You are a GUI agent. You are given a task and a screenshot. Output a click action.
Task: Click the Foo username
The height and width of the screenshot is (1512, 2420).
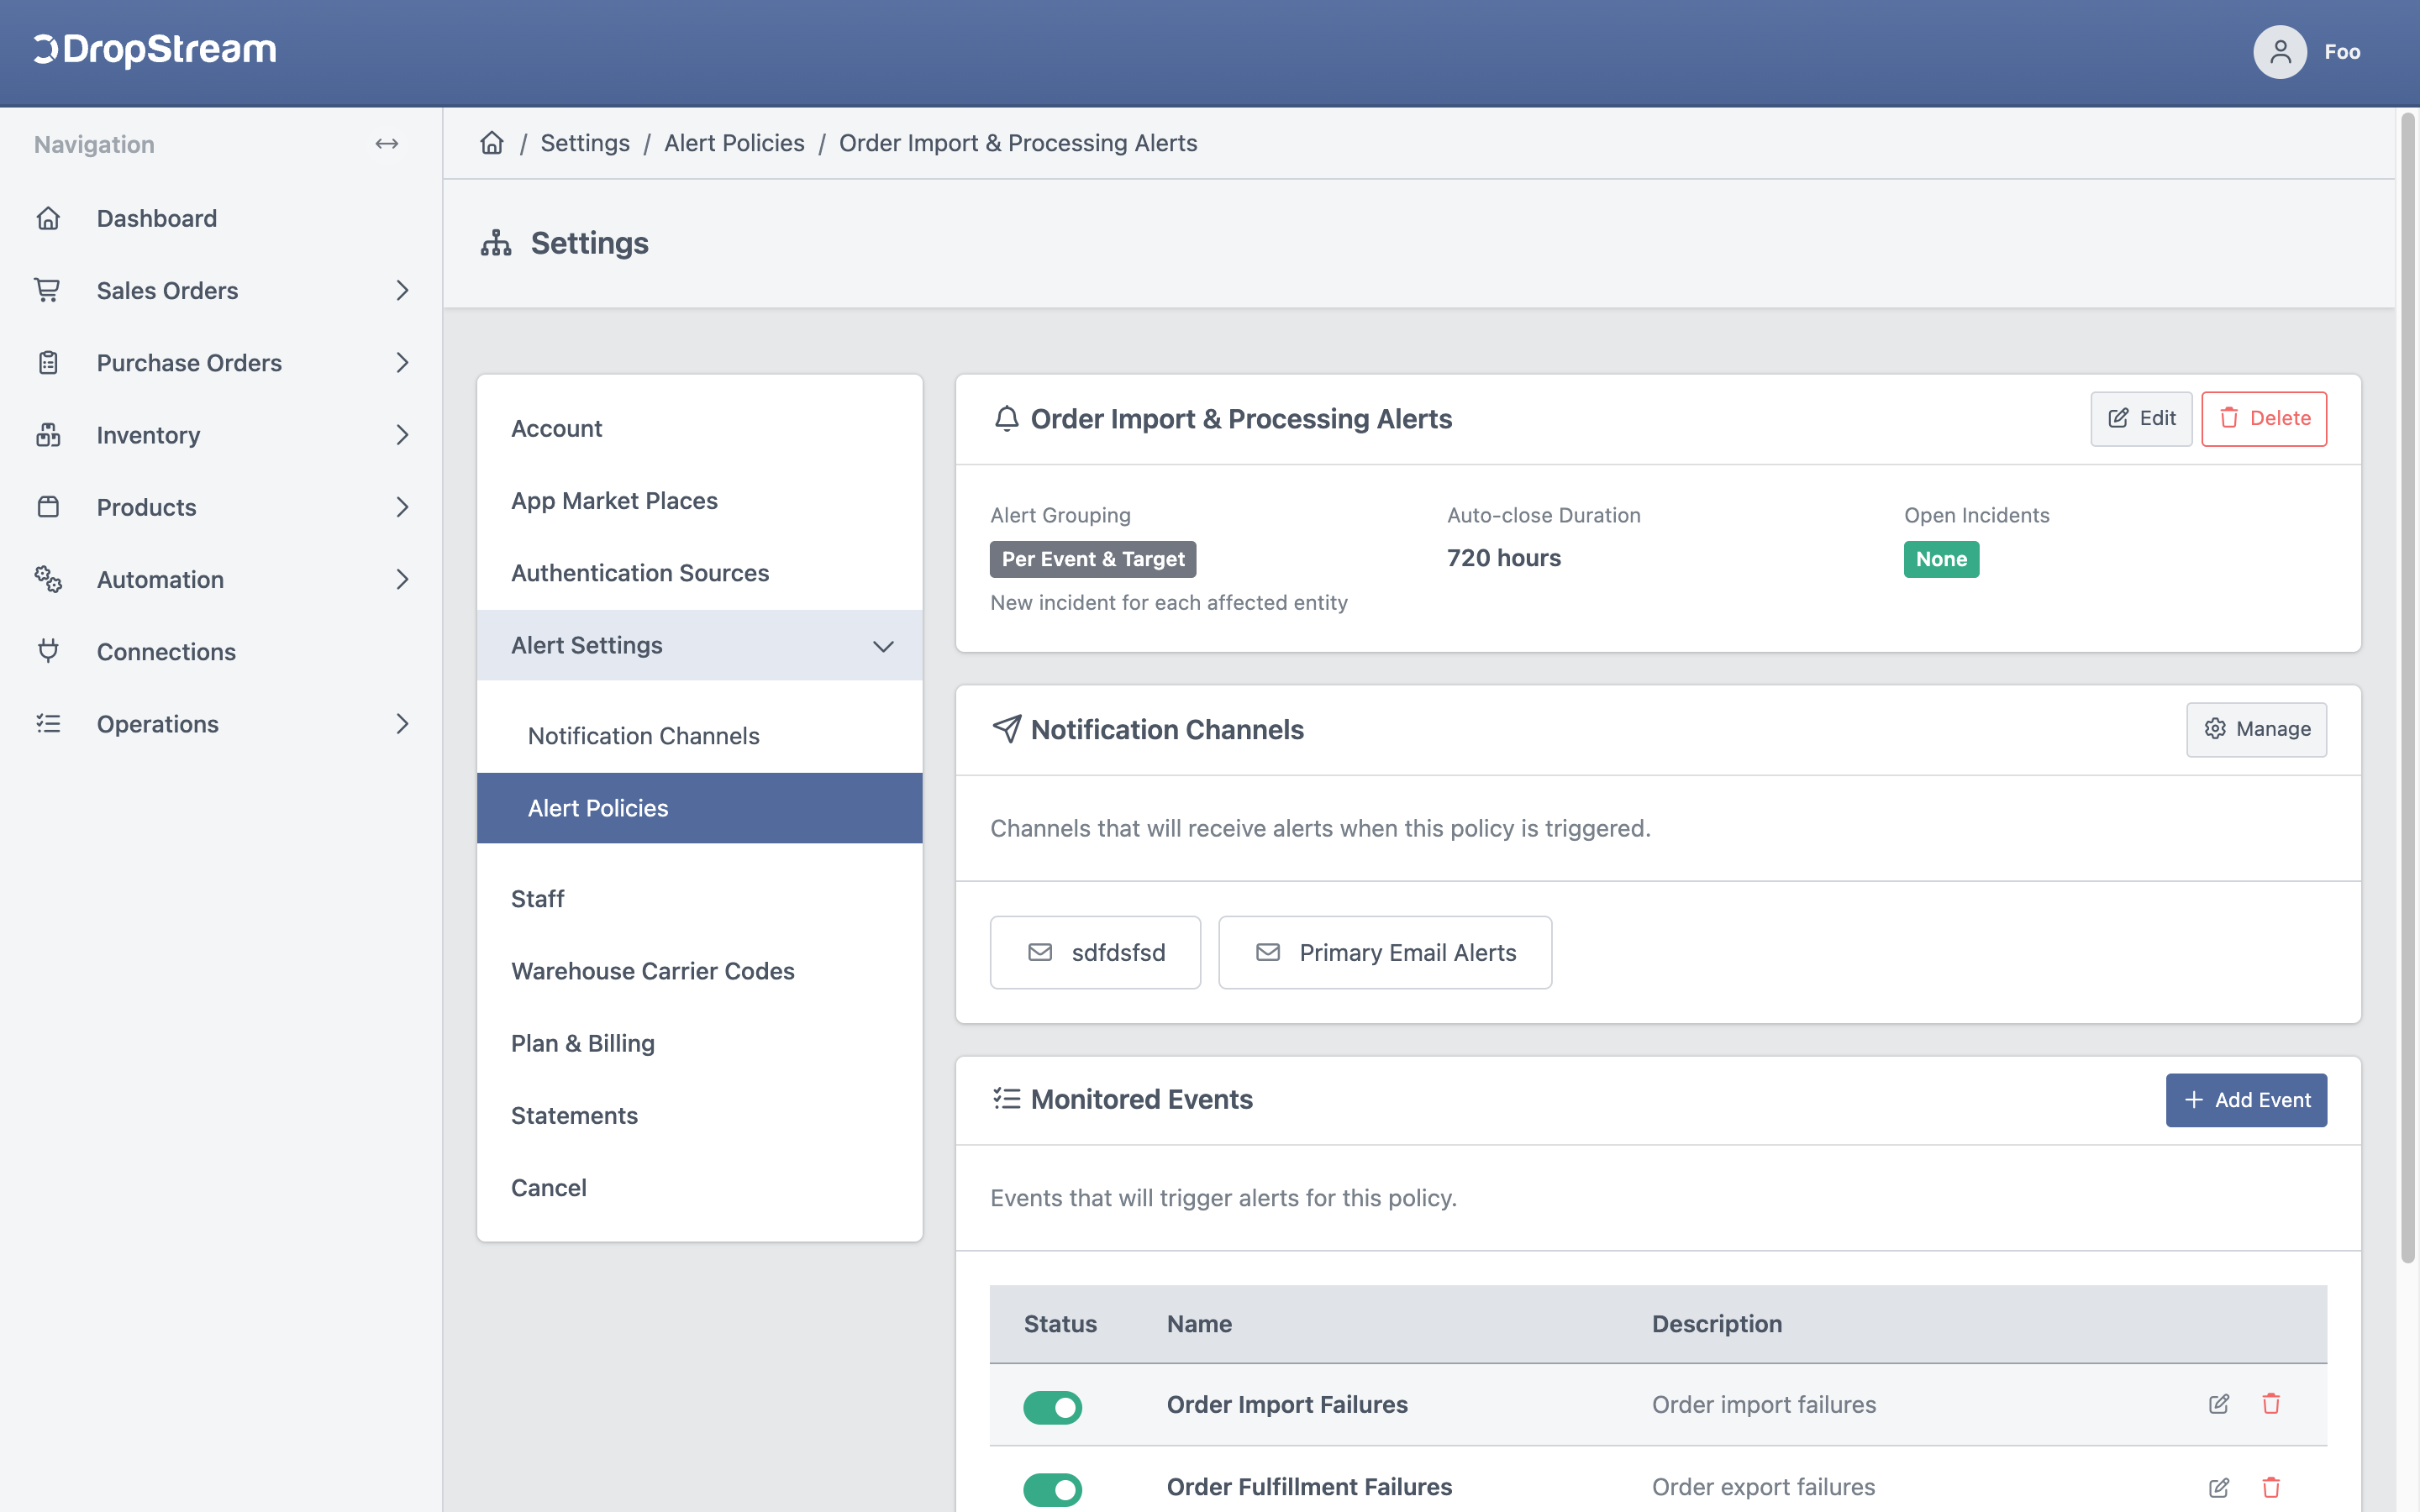pos(2342,52)
